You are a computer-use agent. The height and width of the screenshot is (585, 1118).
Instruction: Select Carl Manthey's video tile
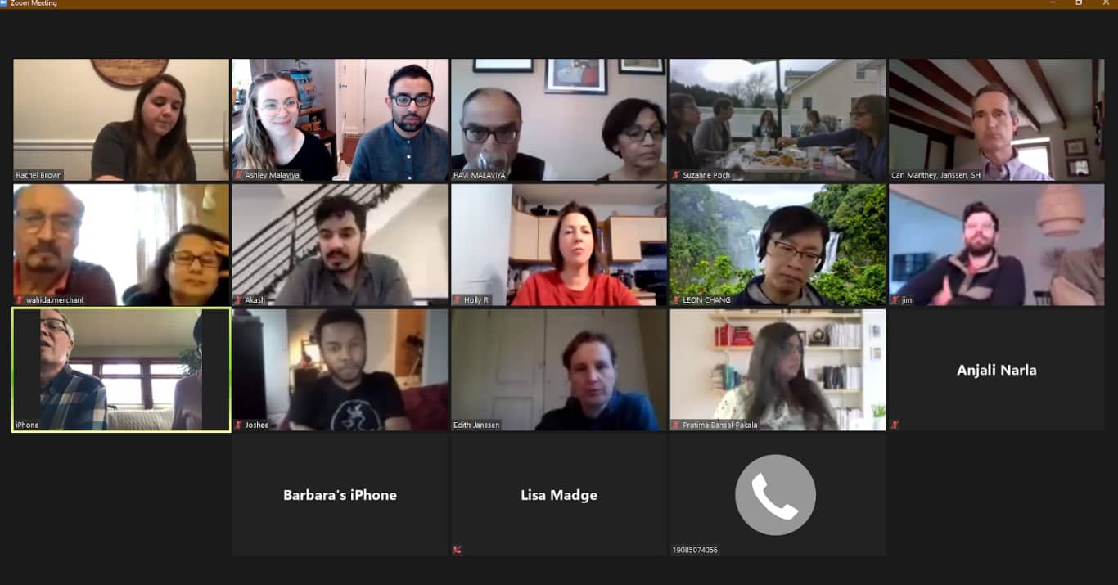[x=996, y=119]
